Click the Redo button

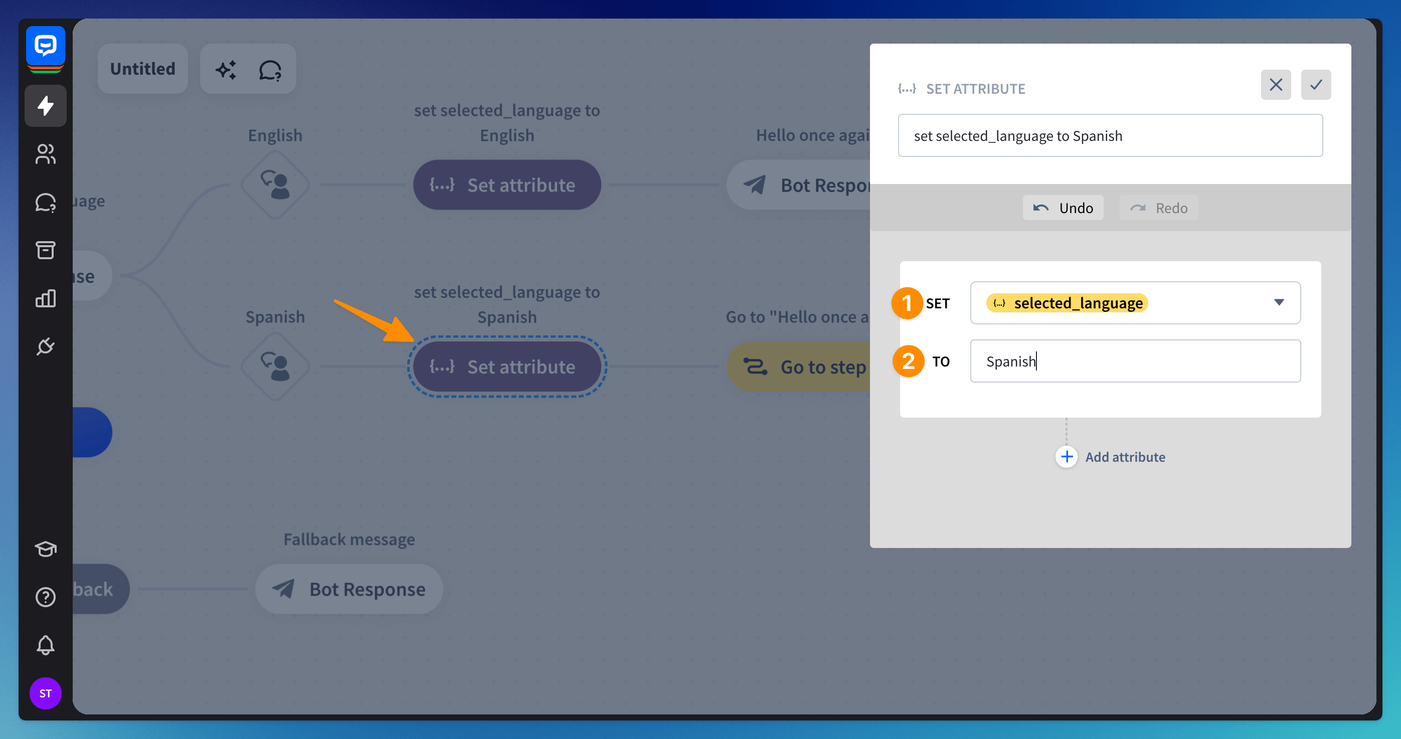pos(1158,208)
